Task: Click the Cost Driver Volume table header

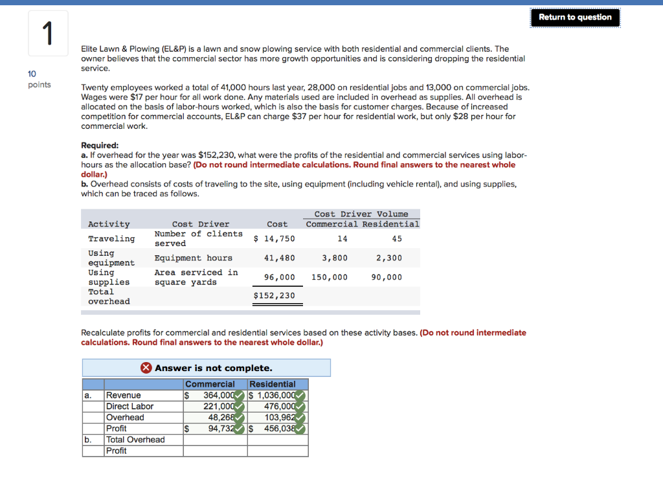Action: [x=361, y=214]
